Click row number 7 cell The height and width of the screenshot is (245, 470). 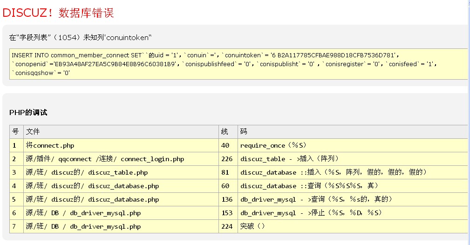[16, 226]
